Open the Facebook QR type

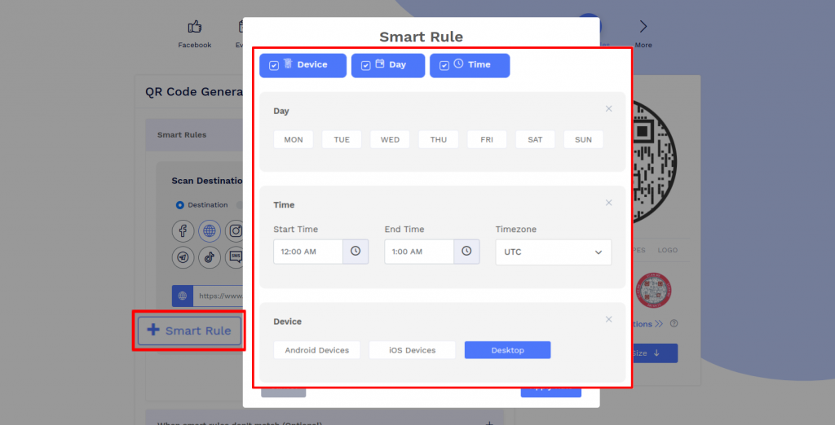[194, 34]
